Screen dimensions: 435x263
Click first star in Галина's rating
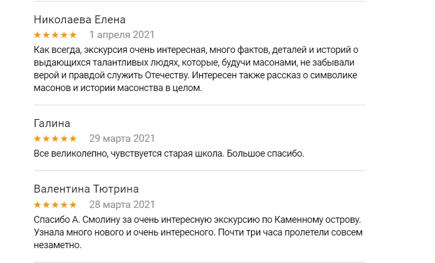(38, 139)
